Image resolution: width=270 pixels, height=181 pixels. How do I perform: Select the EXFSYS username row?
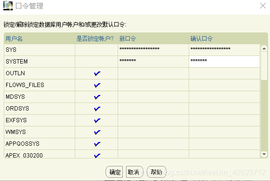point(40,120)
